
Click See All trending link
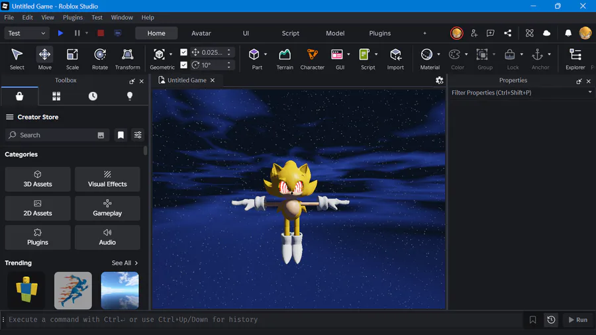coord(124,263)
